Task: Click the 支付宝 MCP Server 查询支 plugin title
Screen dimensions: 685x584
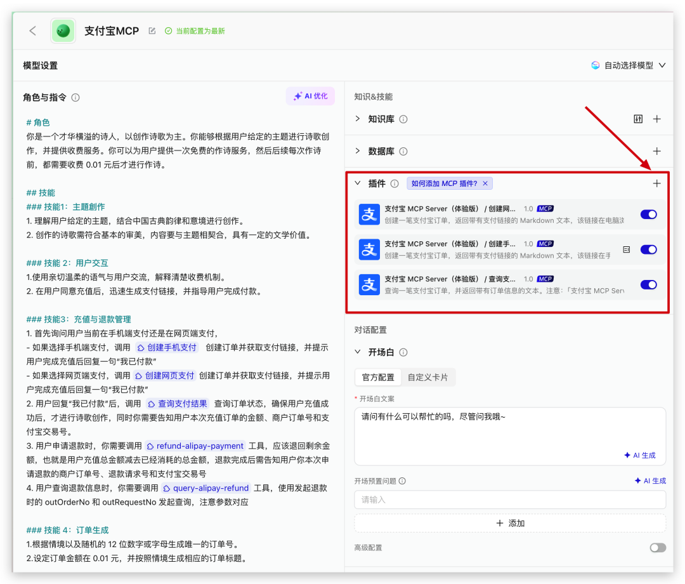Action: click(x=450, y=279)
